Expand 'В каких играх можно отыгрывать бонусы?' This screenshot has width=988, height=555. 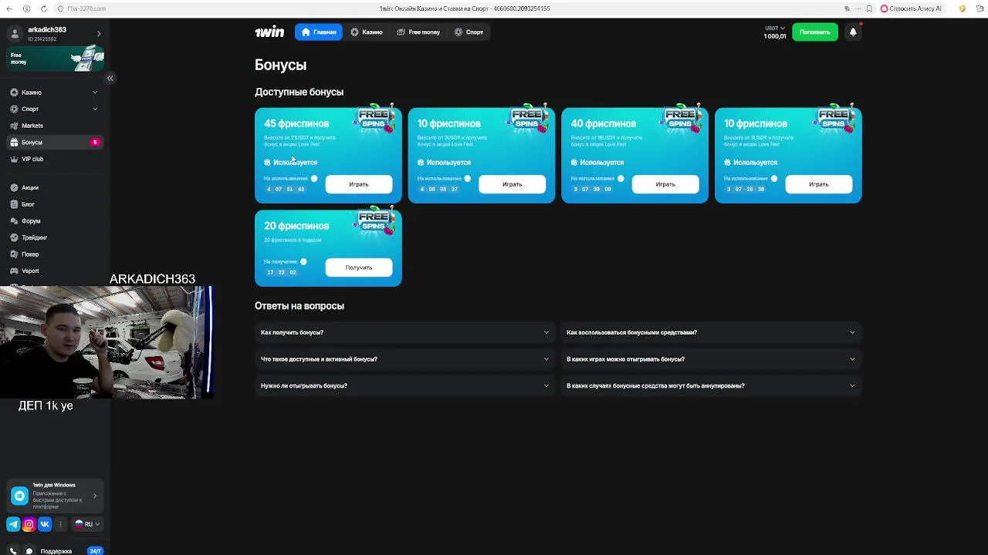tap(711, 359)
